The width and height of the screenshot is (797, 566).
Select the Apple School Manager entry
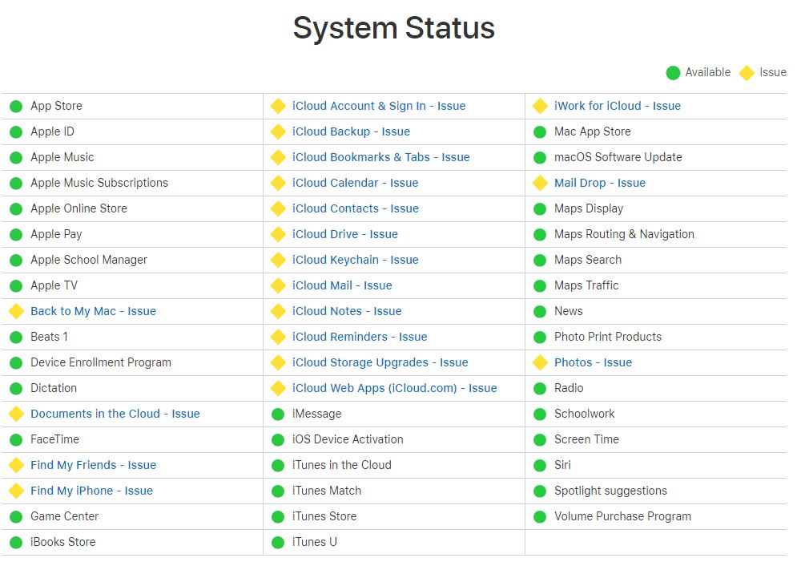pyautogui.click(x=89, y=260)
